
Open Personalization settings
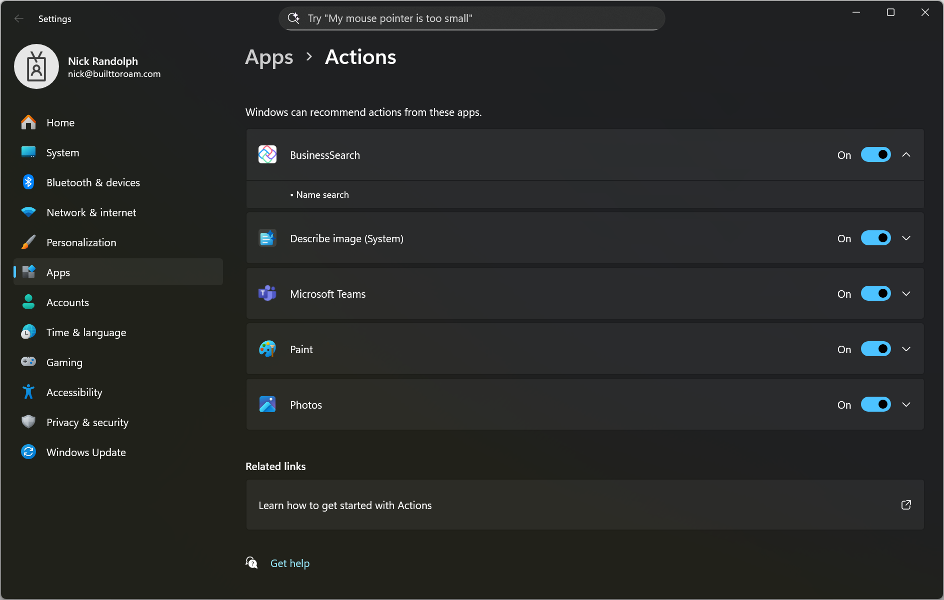click(x=118, y=242)
